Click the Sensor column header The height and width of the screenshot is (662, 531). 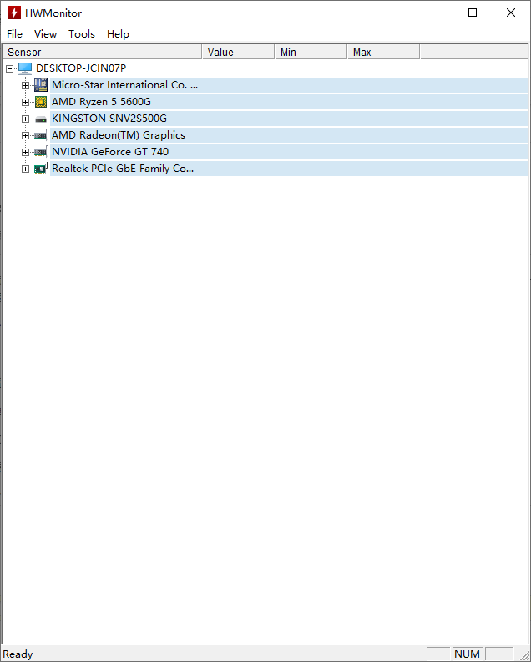[102, 52]
